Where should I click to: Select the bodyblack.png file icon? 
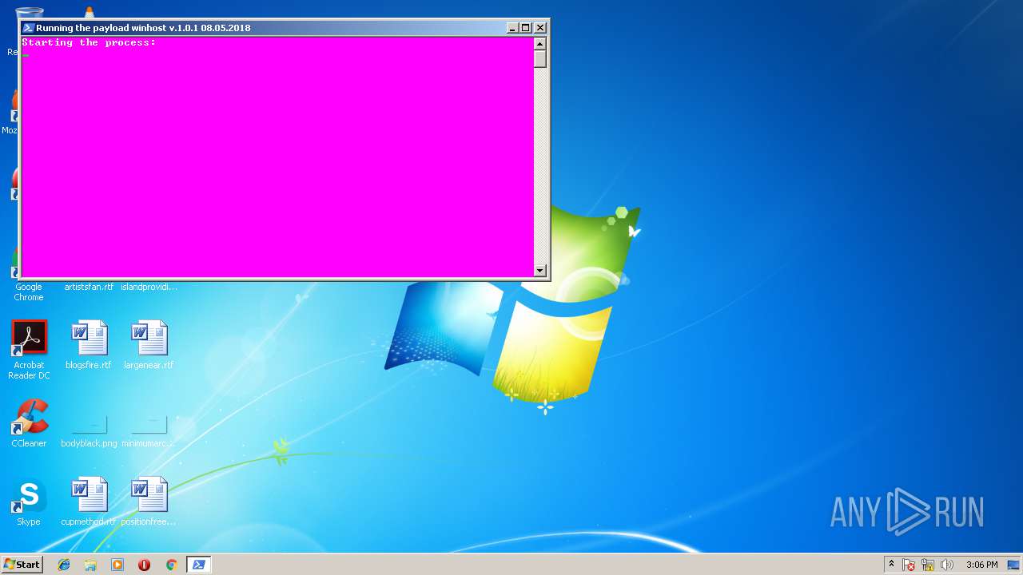(89, 431)
